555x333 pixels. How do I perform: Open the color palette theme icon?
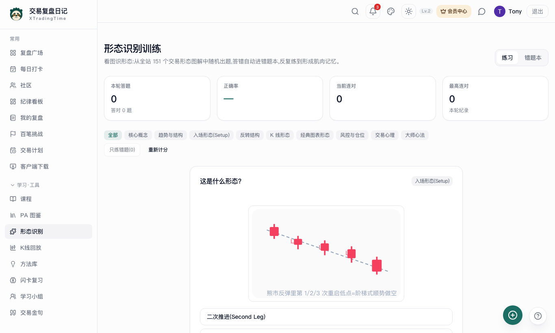pyautogui.click(x=391, y=11)
